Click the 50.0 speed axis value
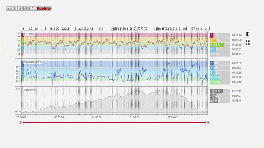Image resolution: width=264 pixels, height=148 pixels. (18, 68)
